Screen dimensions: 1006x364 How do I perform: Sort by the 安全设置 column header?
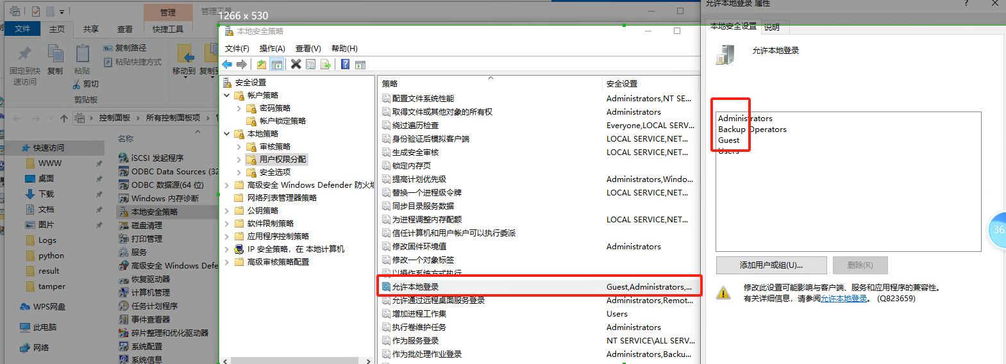[x=650, y=83]
